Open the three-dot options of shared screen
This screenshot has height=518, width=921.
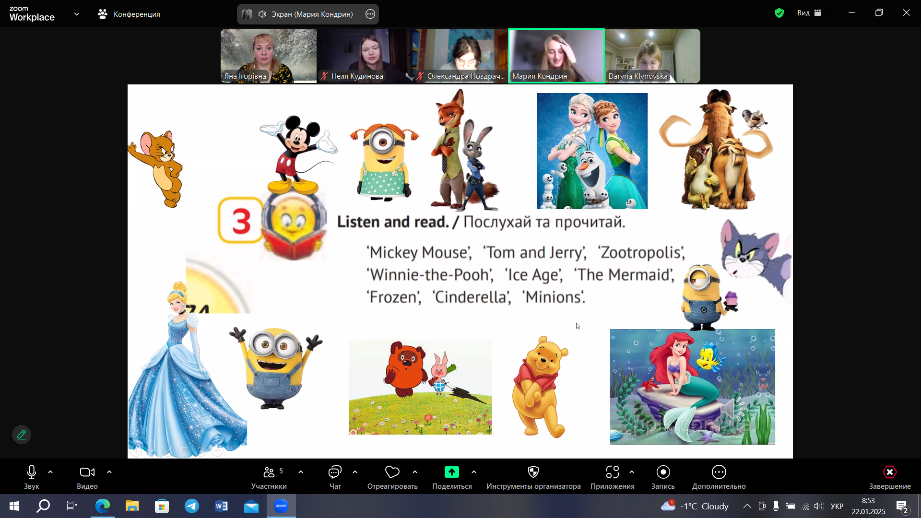click(x=370, y=14)
